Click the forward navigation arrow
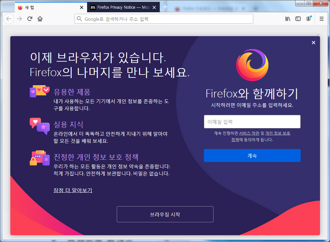330x242 pixels. coord(19,19)
